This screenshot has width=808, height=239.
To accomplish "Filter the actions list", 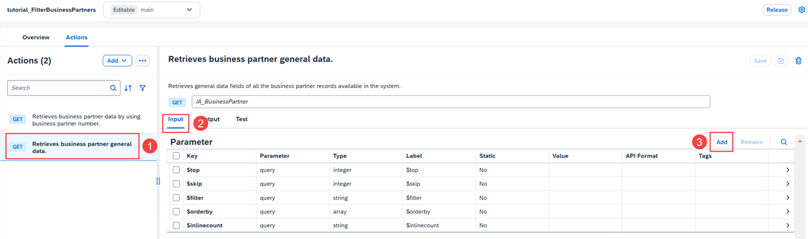I will [x=143, y=88].
